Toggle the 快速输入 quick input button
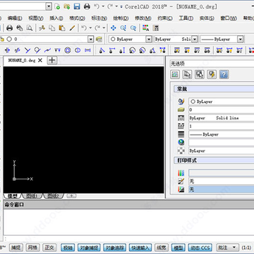The width and height of the screenshot is (254, 254). [140, 248]
